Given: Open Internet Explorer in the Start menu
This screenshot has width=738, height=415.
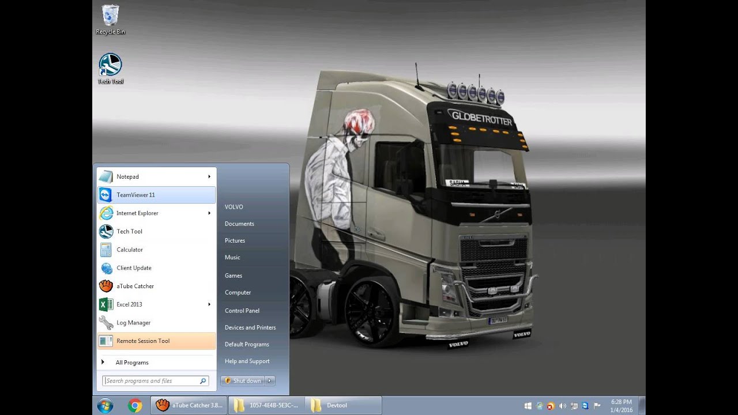Looking at the screenshot, I should pos(156,213).
